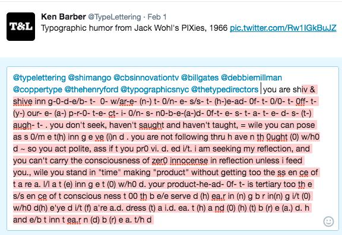Click the @typelettering mention in the reply
Screen dimensions: 342x235
pyautogui.click(x=39, y=78)
